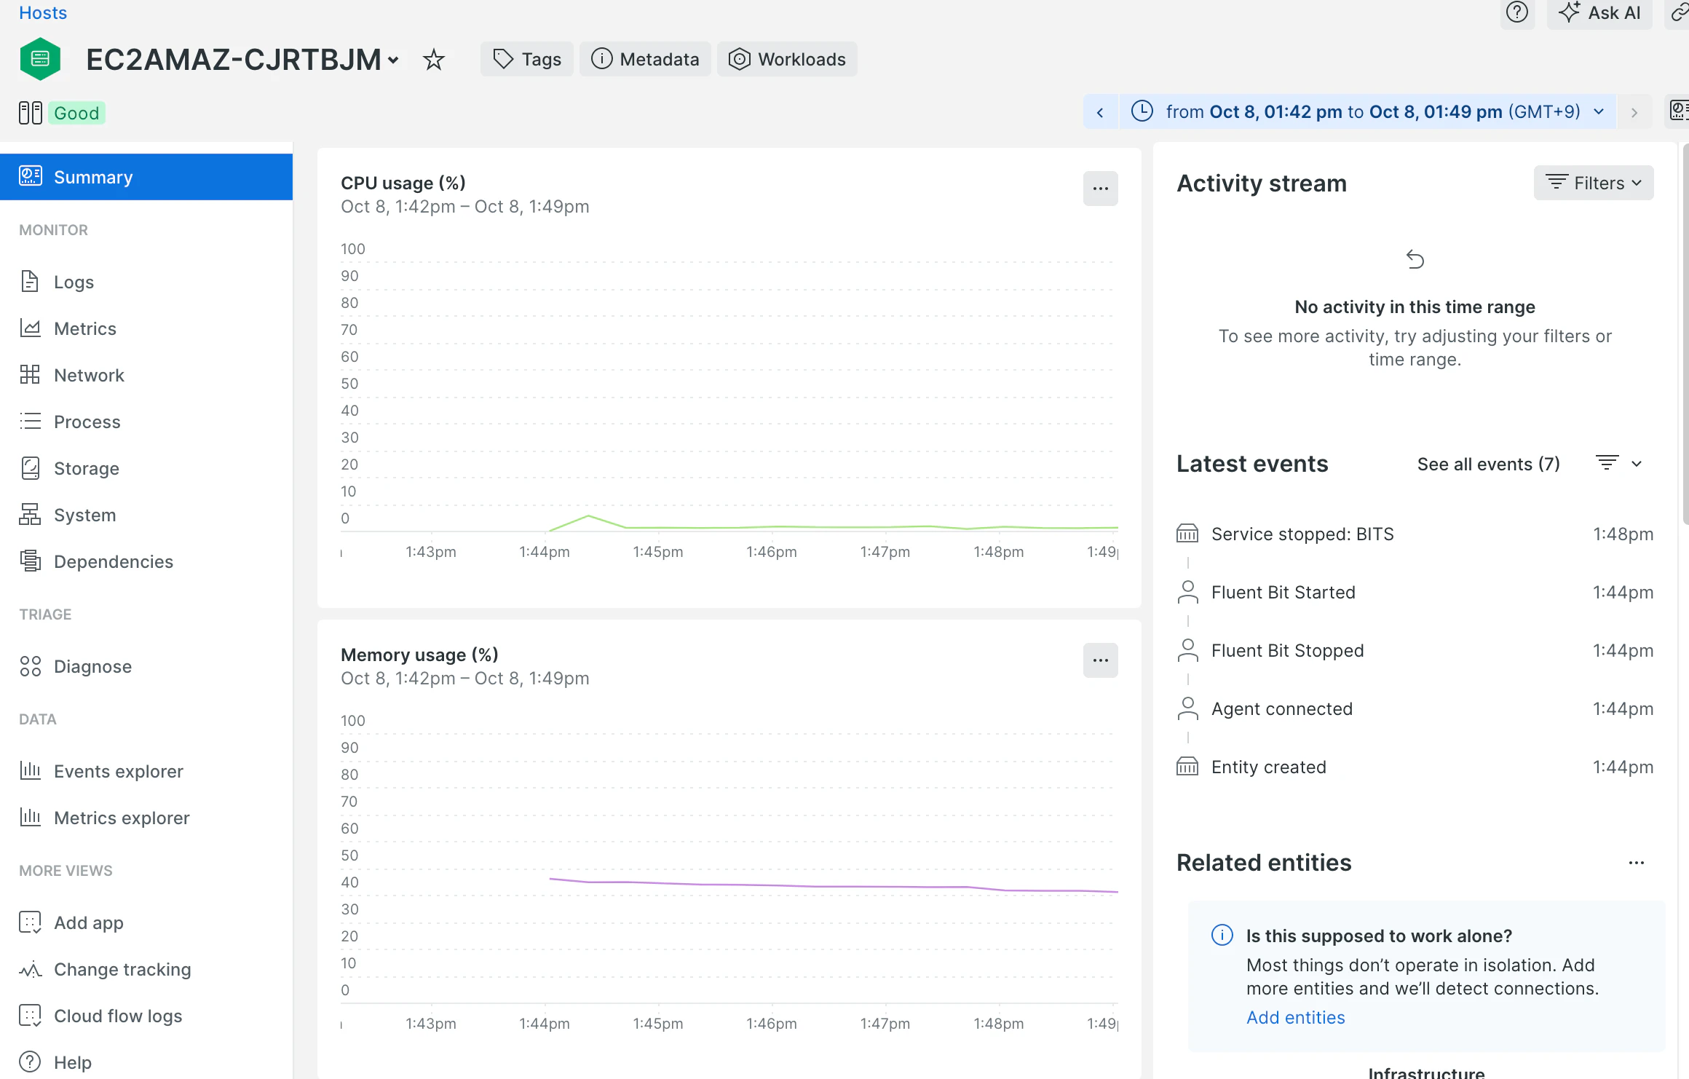Click the Service stopped: BITS event
Viewport: 1689px width, 1079px height.
click(1302, 534)
